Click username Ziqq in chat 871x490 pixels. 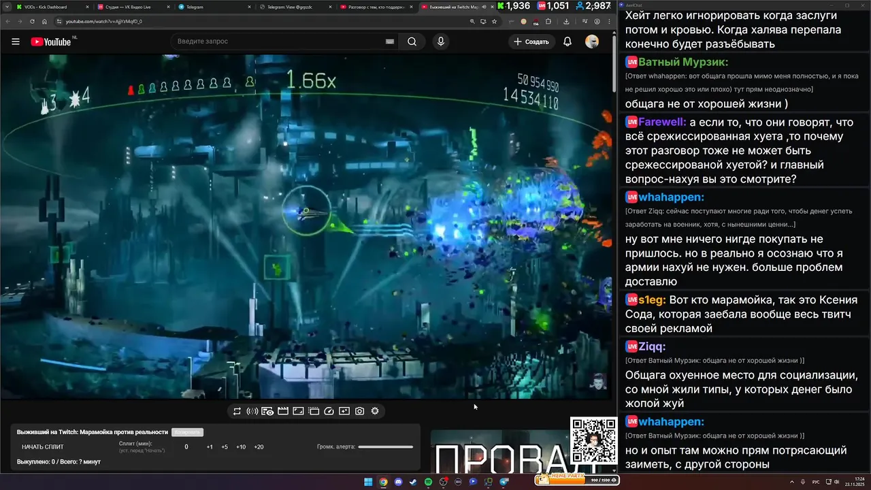click(x=653, y=346)
